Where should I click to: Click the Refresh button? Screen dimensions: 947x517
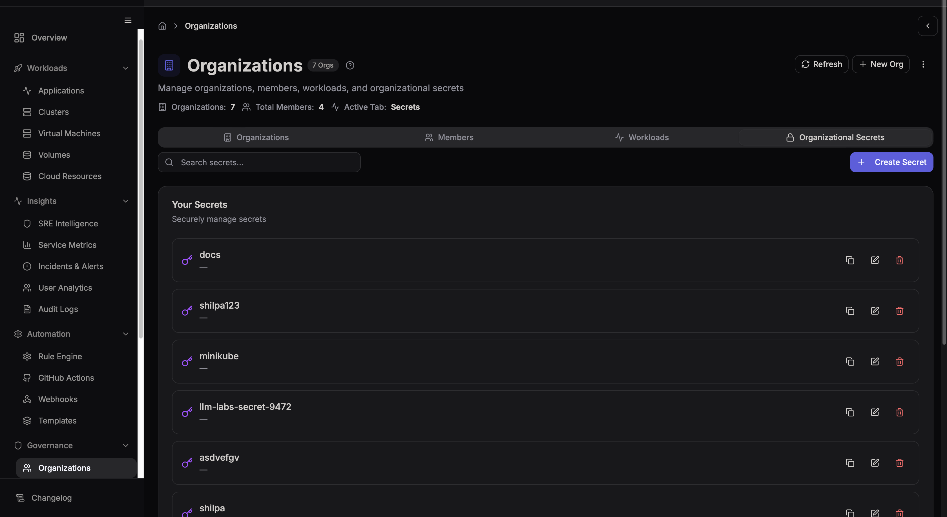(821, 64)
